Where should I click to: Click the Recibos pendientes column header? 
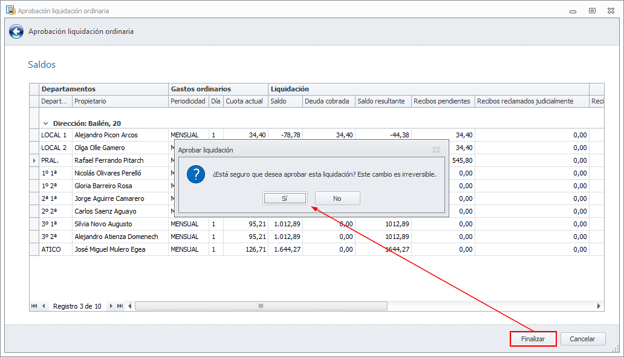(442, 101)
